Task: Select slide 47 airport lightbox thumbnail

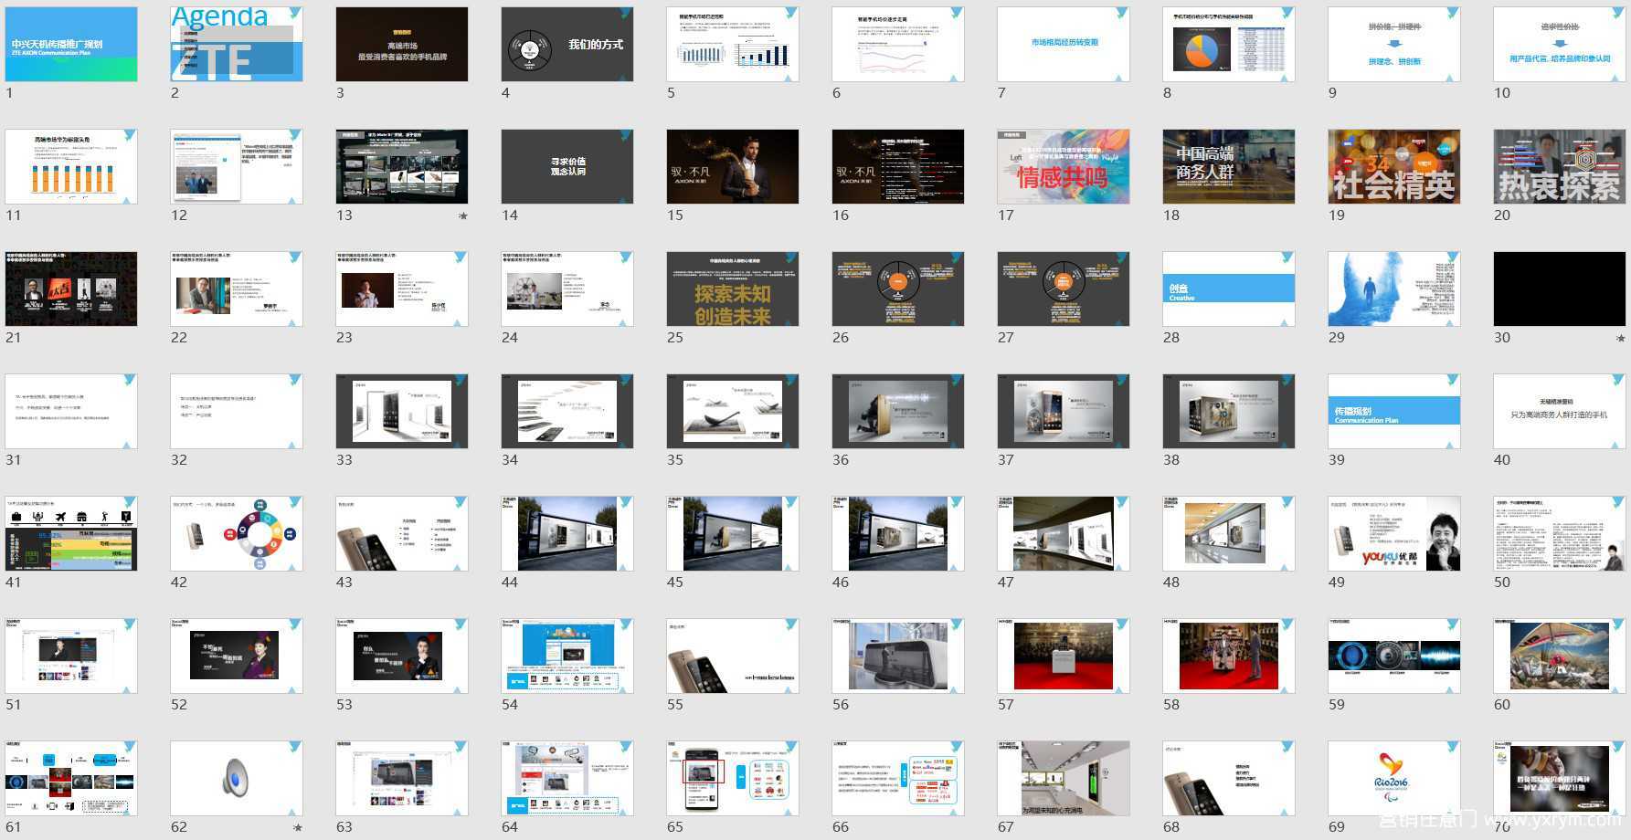Action: tap(1064, 533)
